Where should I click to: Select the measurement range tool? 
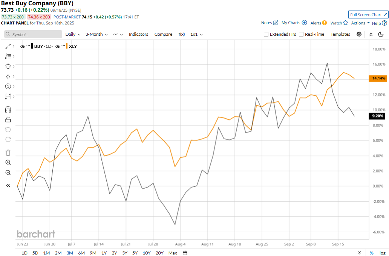[x=8, y=96]
